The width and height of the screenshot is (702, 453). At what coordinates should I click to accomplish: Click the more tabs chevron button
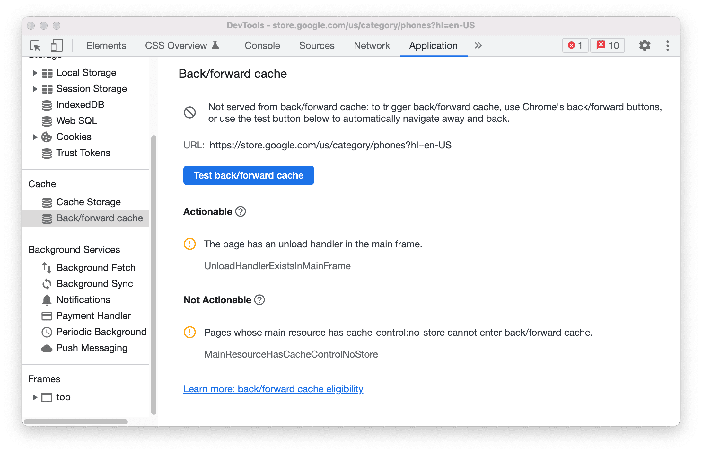(478, 45)
